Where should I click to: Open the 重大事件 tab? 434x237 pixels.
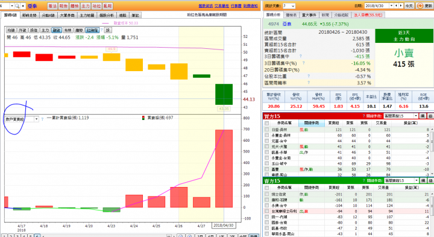tap(309, 15)
